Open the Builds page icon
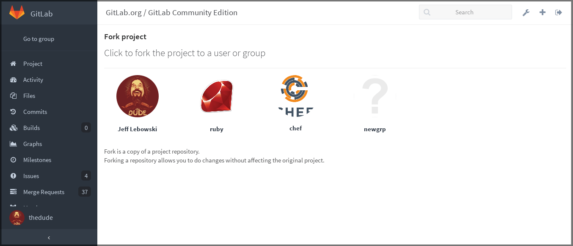This screenshot has width=573, height=246. coord(14,128)
